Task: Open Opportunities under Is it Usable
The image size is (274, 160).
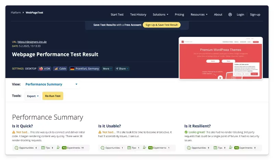Action: (x=112, y=148)
